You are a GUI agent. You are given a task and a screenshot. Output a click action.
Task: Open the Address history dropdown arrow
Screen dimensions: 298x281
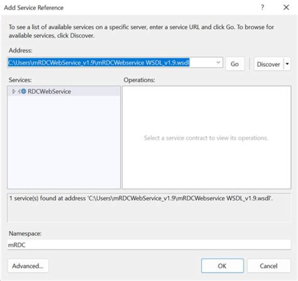click(218, 62)
